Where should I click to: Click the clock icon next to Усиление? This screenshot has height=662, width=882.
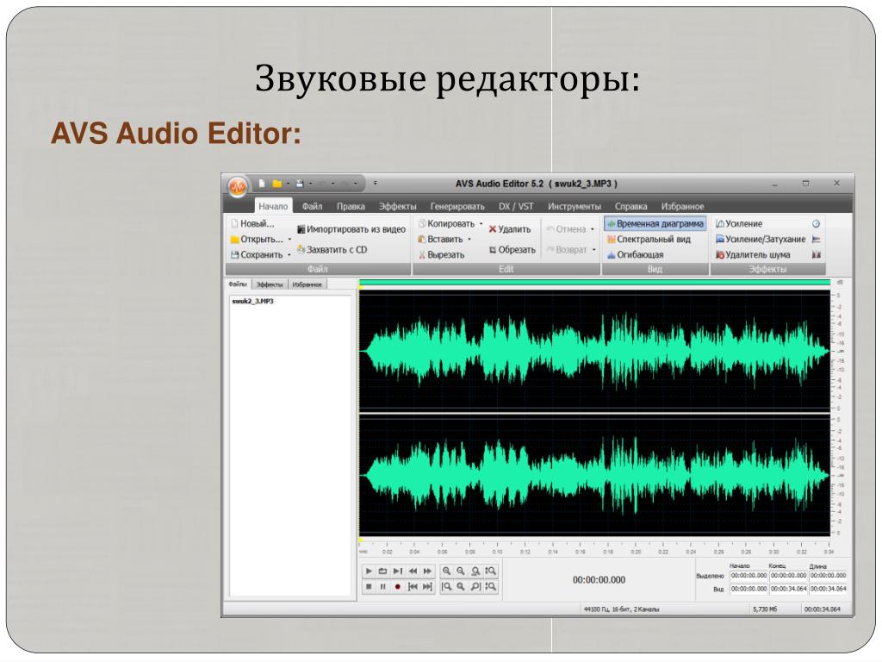click(816, 223)
